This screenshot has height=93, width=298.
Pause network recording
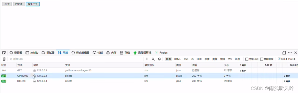(x=147, y=59)
